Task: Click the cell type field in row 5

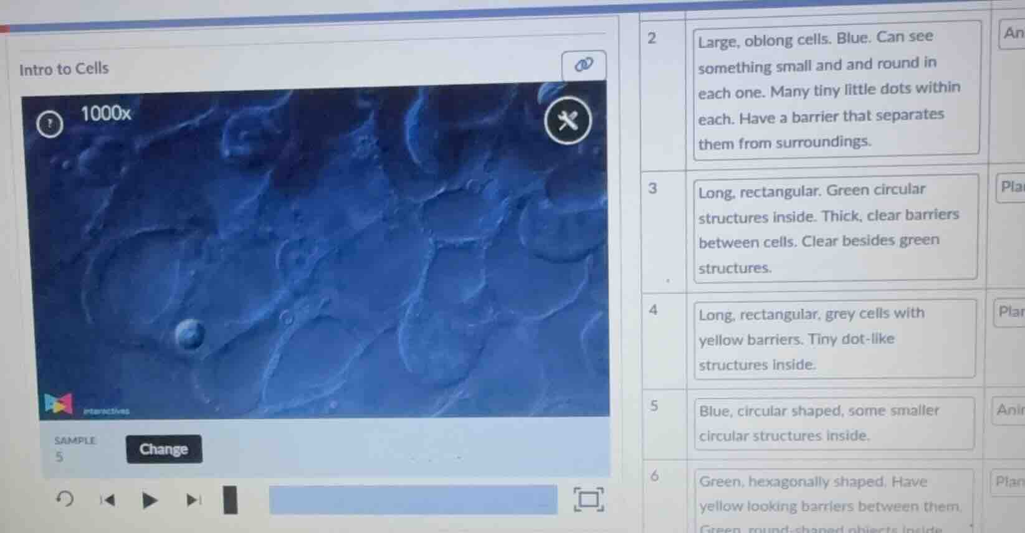Action: pos(1008,410)
